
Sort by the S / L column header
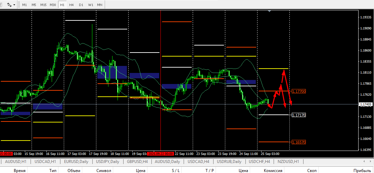(176, 170)
